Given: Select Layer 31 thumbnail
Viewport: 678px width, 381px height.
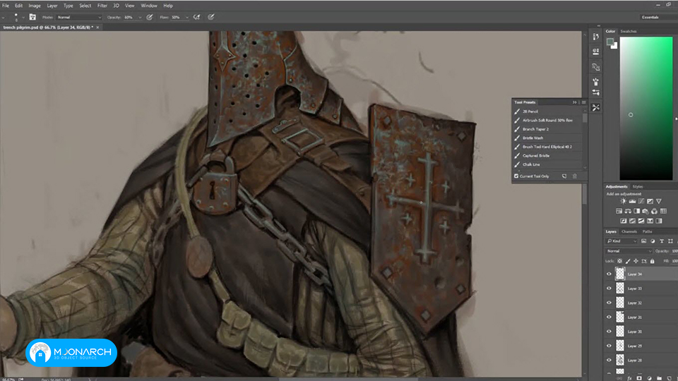Looking at the screenshot, I should 620,317.
